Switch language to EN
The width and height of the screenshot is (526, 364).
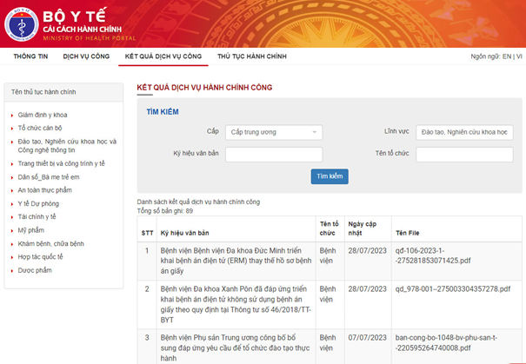coord(506,56)
